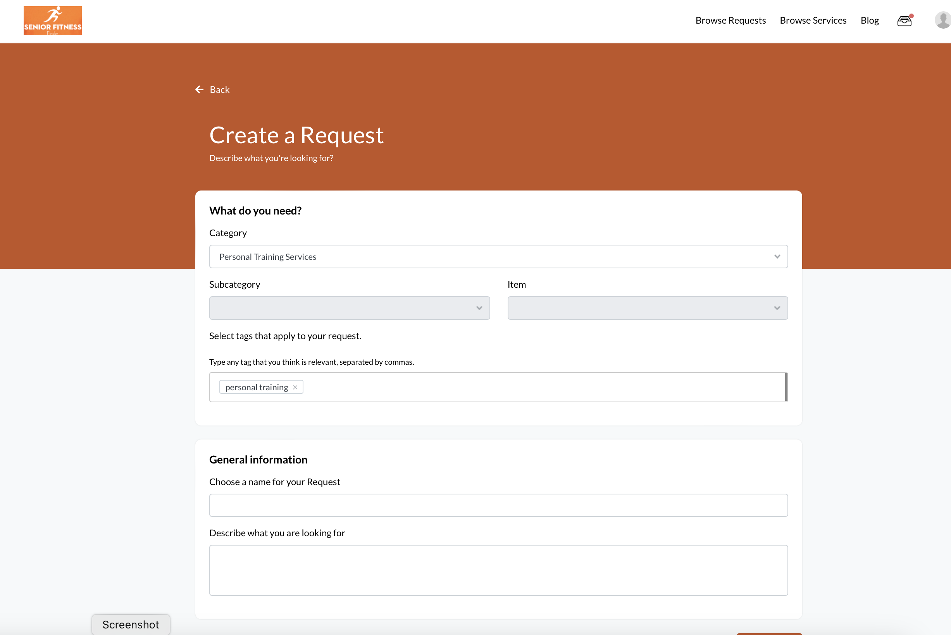This screenshot has height=635, width=951.
Task: Open the inbox tray icon
Action: 904,21
